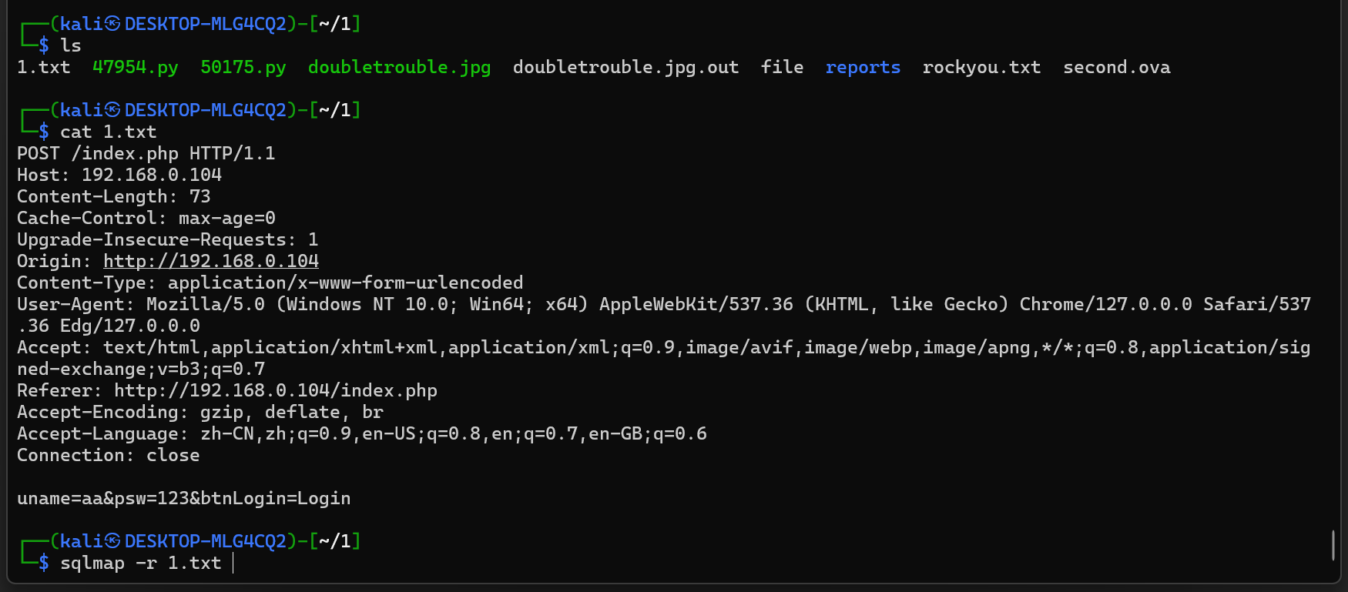
Task: Select the 50175.py file name
Action: 243,68
